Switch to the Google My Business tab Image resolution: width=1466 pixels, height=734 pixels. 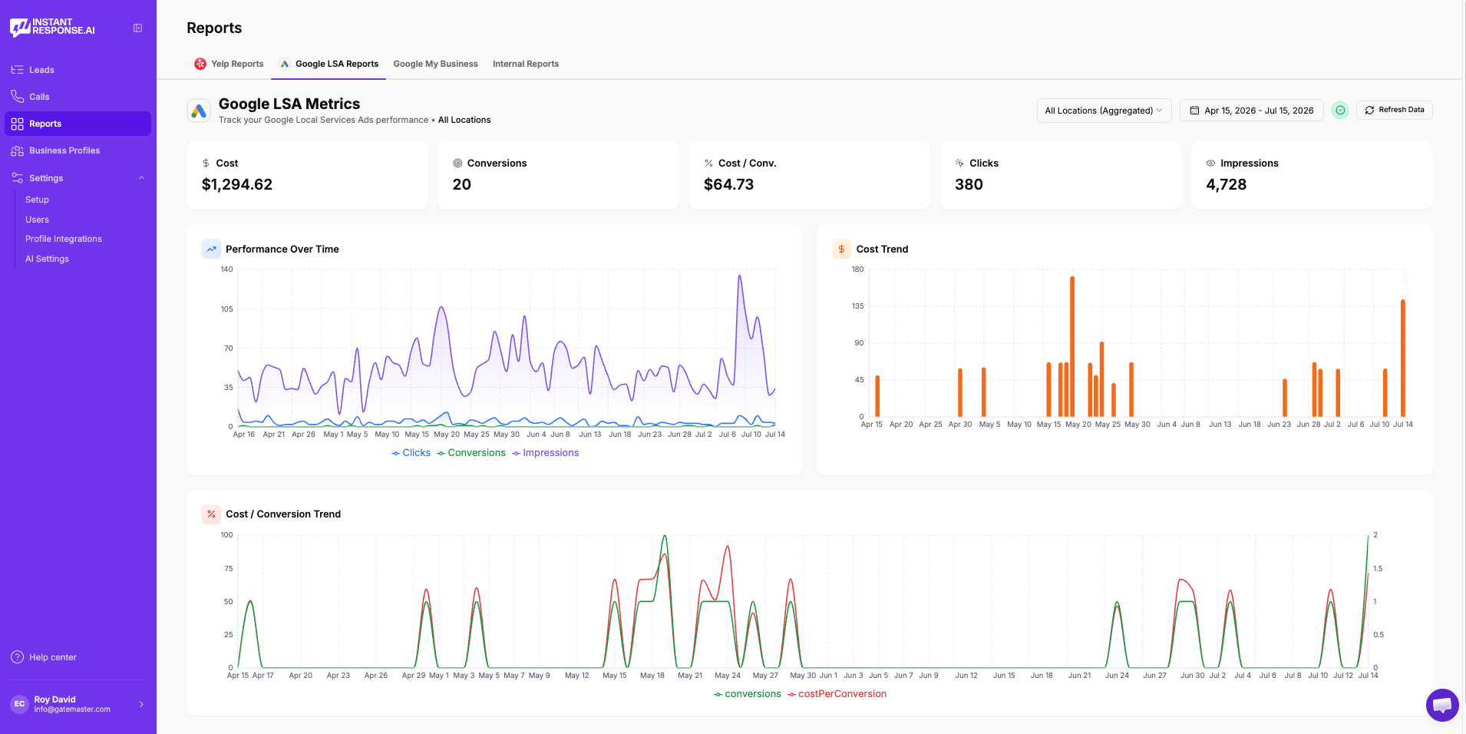coord(435,64)
